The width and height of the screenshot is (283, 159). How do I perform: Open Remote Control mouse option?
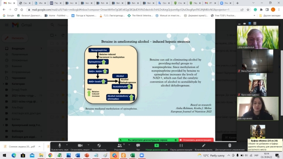click(x=229, y=147)
